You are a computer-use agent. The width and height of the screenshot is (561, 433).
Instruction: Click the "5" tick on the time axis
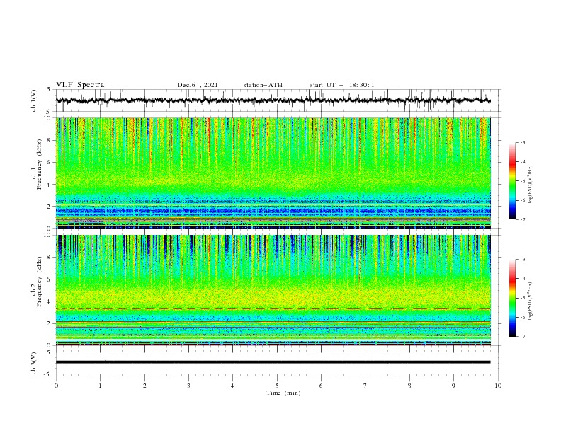(277, 386)
